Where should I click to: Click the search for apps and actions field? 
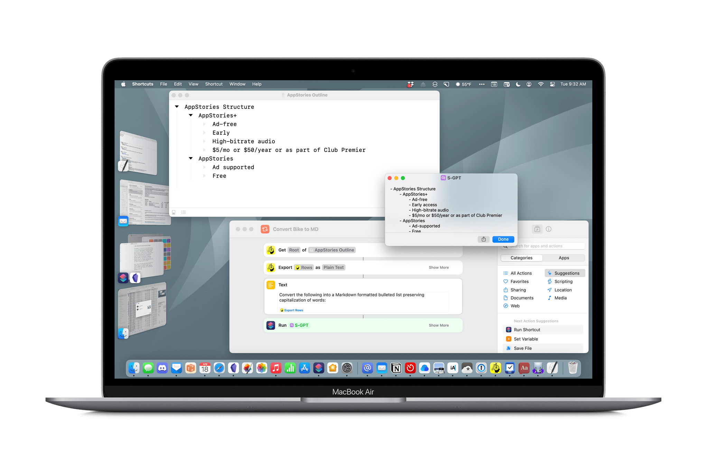pos(543,246)
